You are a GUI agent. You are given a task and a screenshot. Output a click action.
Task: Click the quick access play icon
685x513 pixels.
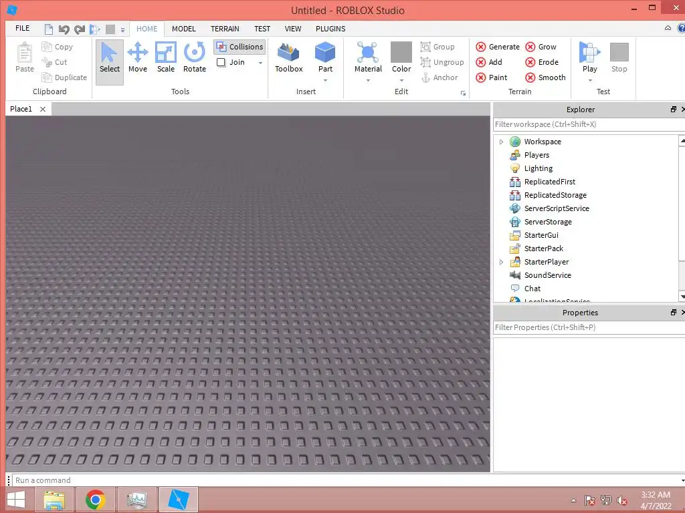tap(94, 29)
